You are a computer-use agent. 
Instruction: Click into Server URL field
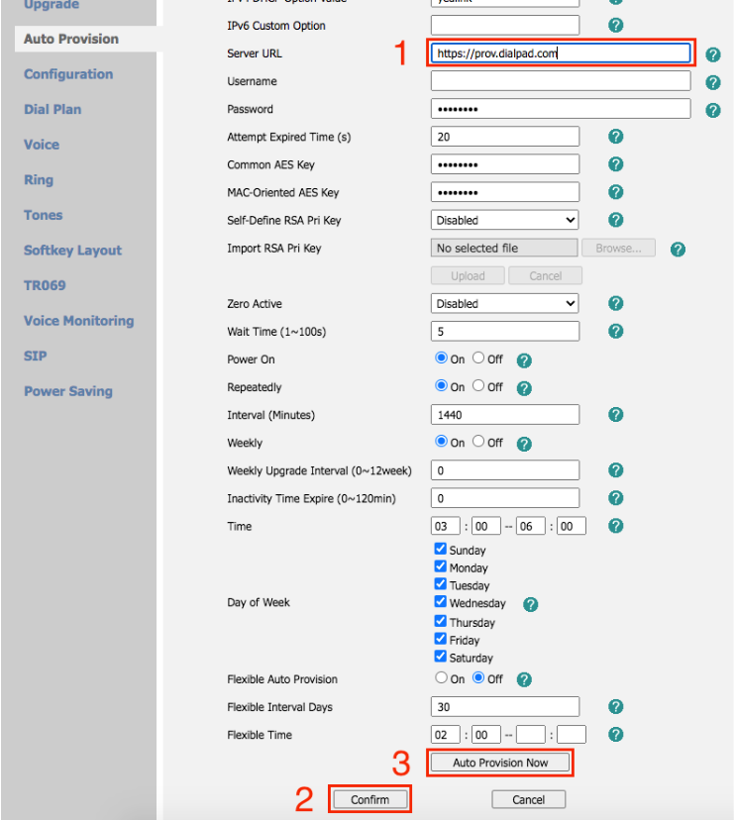(561, 52)
